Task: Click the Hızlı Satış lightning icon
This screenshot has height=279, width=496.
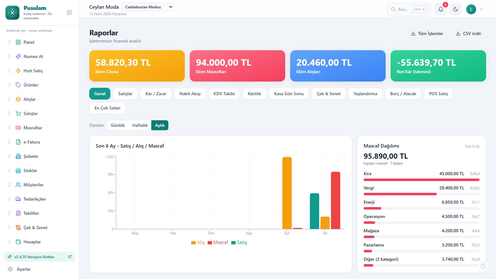Action: coord(18,71)
